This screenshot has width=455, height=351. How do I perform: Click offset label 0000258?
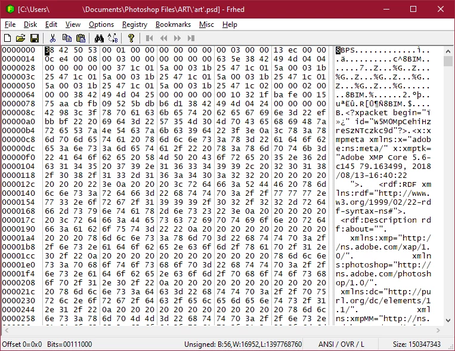[18, 318]
